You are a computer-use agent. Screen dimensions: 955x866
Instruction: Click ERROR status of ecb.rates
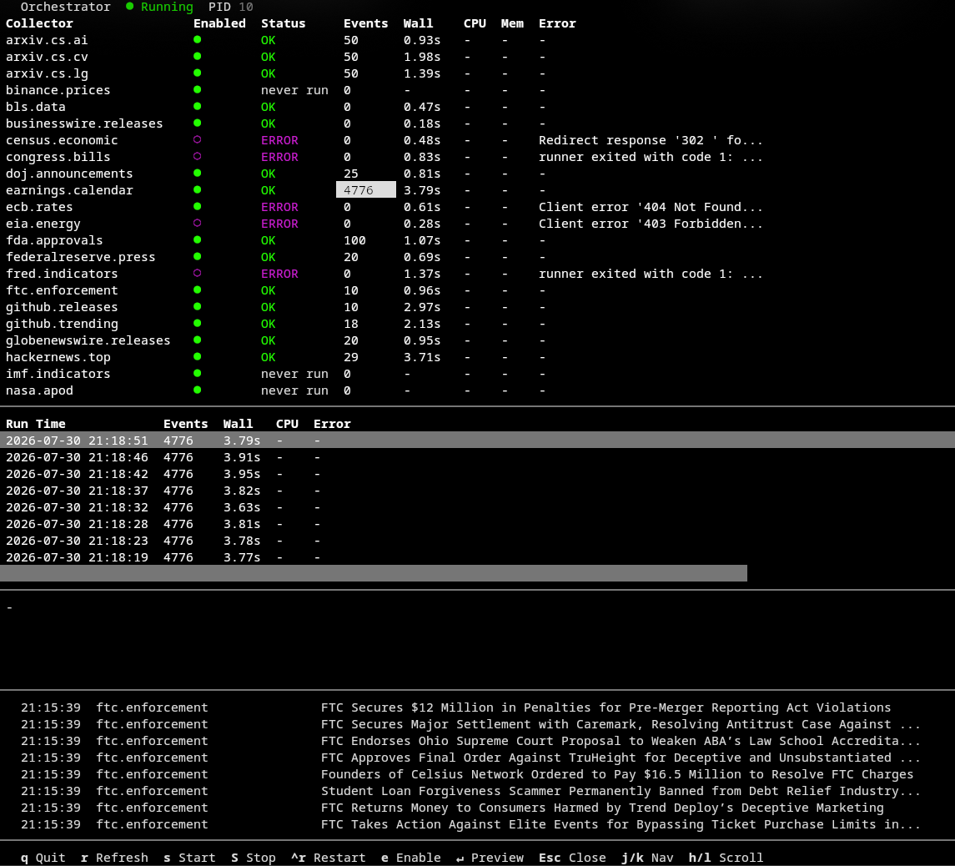pos(279,207)
